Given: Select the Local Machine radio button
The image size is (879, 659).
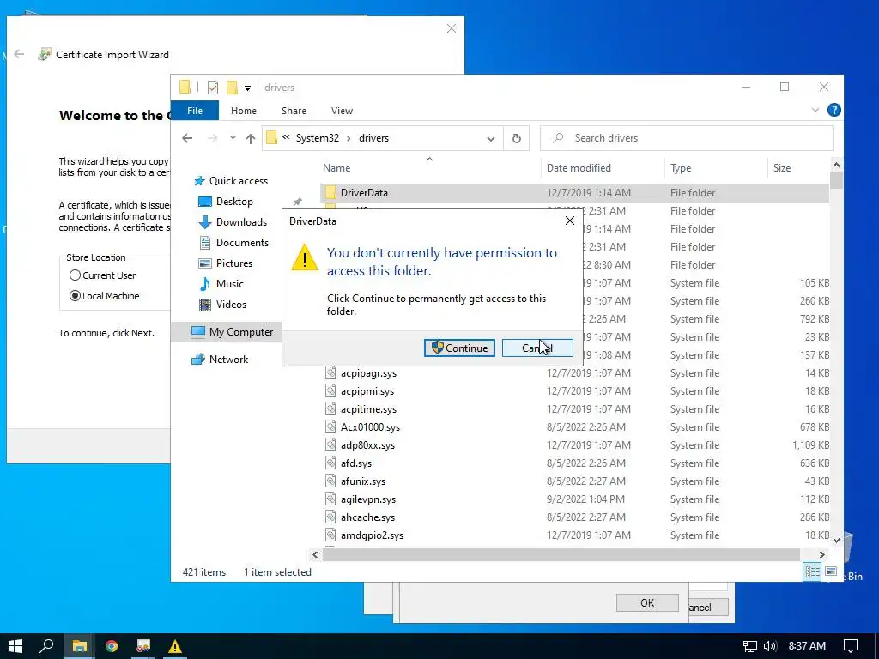Looking at the screenshot, I should pyautogui.click(x=75, y=296).
